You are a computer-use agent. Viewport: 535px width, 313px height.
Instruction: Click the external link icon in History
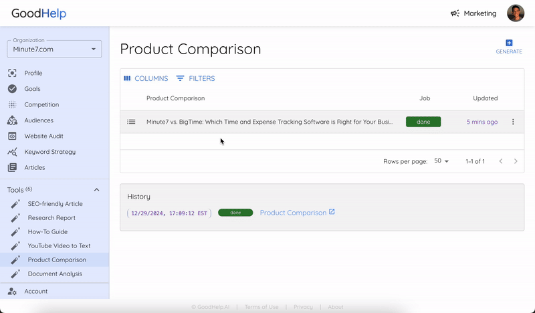click(x=332, y=212)
